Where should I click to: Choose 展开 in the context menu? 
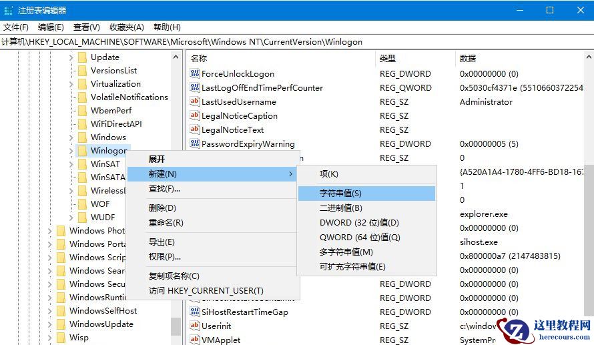click(x=213, y=159)
